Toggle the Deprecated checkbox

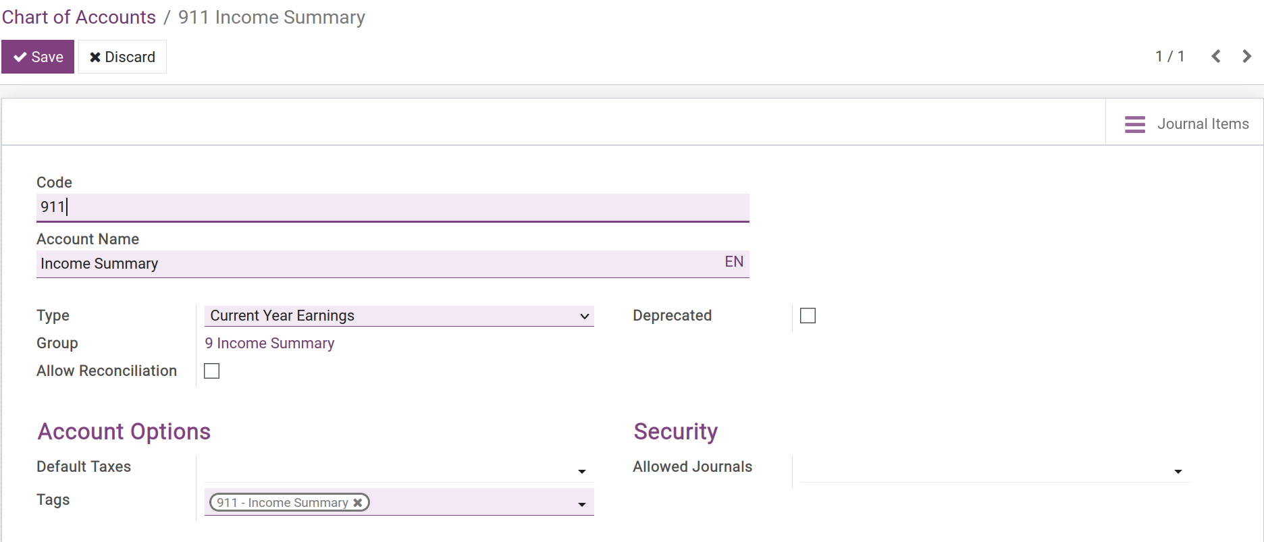coord(808,316)
